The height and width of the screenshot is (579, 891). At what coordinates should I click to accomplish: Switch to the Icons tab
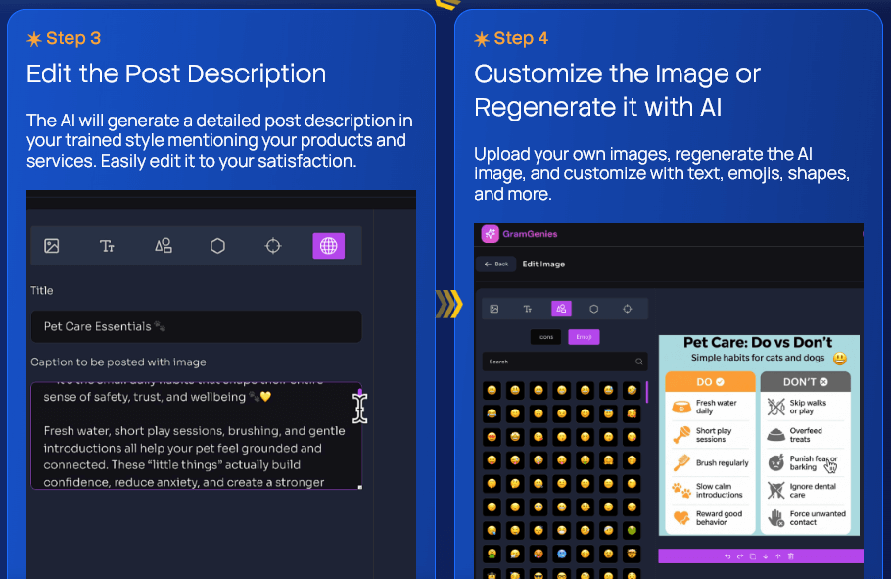pyautogui.click(x=545, y=337)
